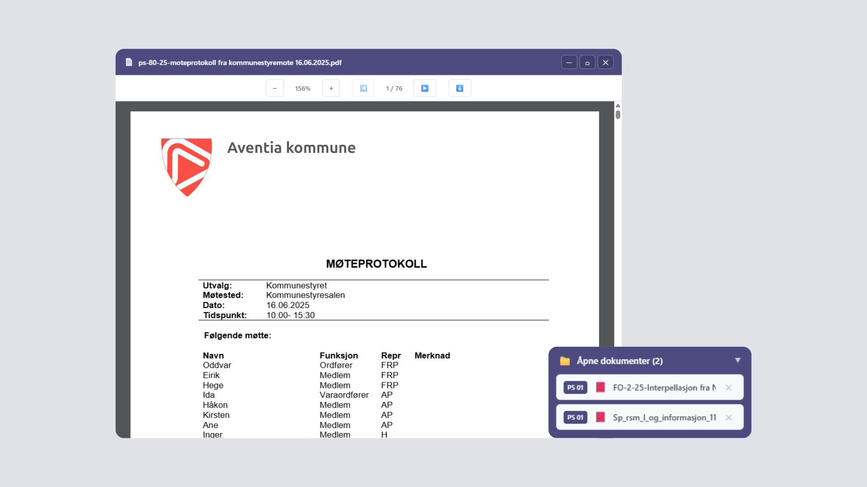The image size is (867, 487).
Task: Open FO-2-25-Interpellasjon document entry
Action: (664, 387)
